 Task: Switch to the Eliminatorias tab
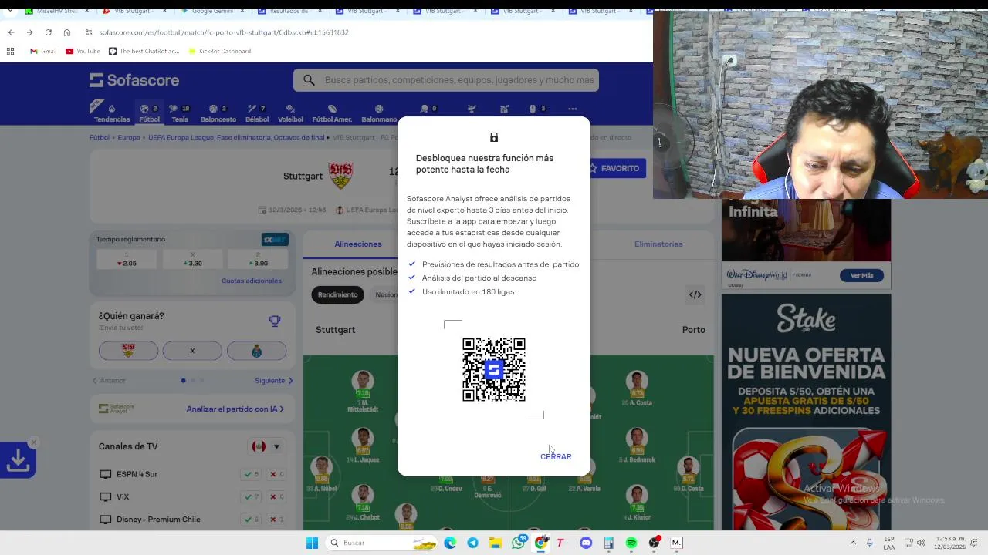(x=658, y=244)
